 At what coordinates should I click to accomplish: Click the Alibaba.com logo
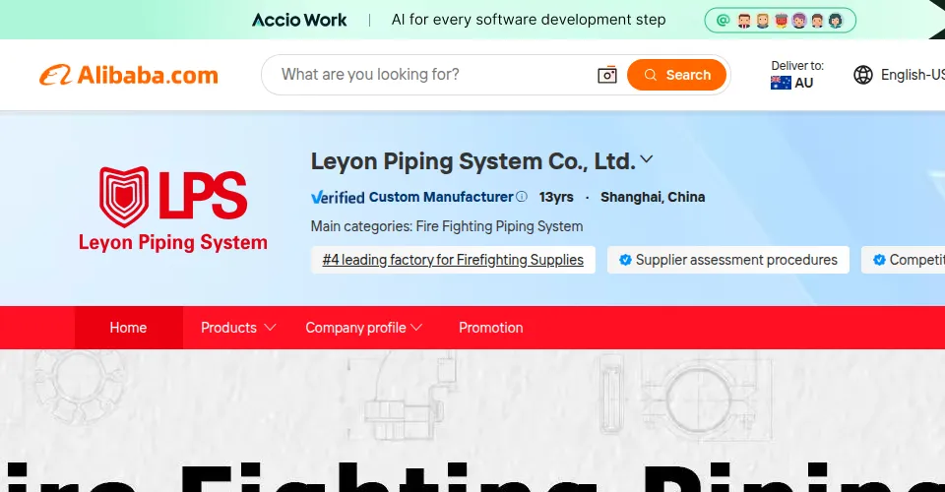129,75
